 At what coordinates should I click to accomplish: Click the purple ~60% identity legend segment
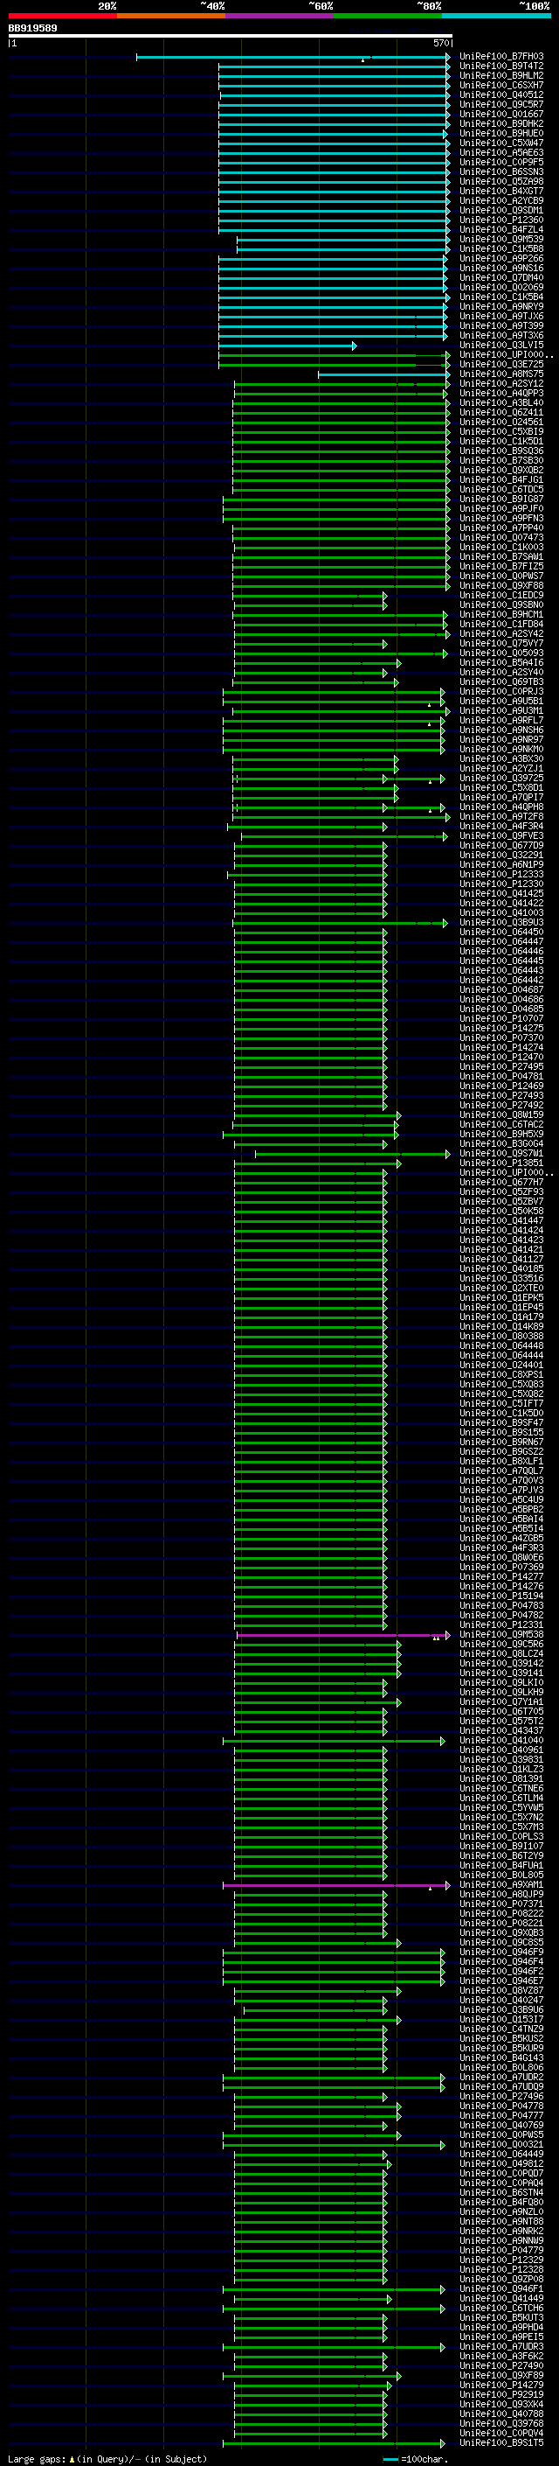279,16
